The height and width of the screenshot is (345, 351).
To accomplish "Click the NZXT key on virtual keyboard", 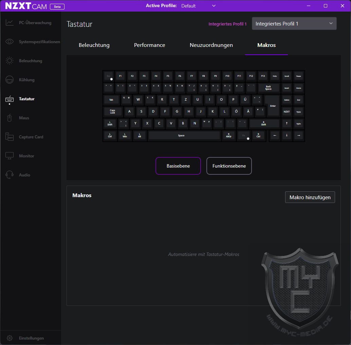I will point(287,111).
